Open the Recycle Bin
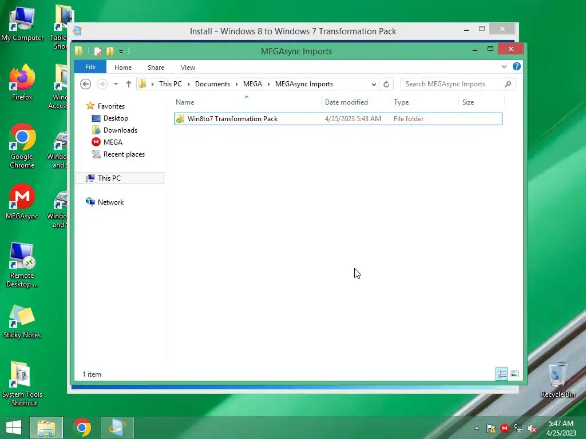The width and height of the screenshot is (586, 439). click(x=557, y=380)
